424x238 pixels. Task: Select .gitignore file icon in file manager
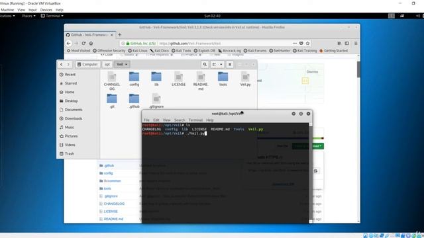tap(156, 99)
